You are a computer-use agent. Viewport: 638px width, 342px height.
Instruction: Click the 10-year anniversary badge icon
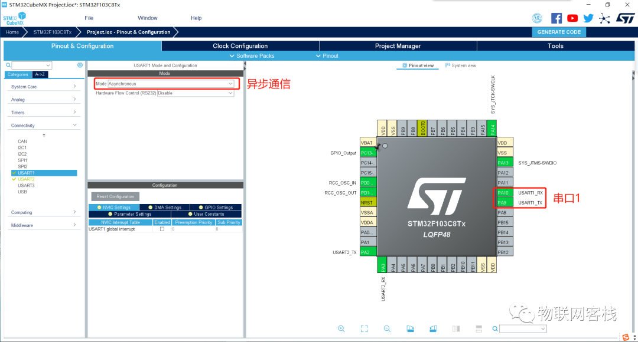pos(537,18)
